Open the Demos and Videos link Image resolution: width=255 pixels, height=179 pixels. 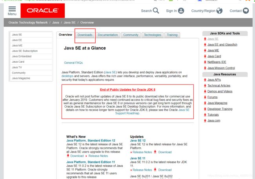[x=220, y=91]
